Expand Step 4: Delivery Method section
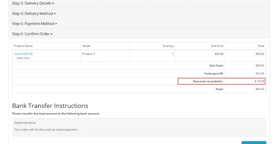 point(34,13)
